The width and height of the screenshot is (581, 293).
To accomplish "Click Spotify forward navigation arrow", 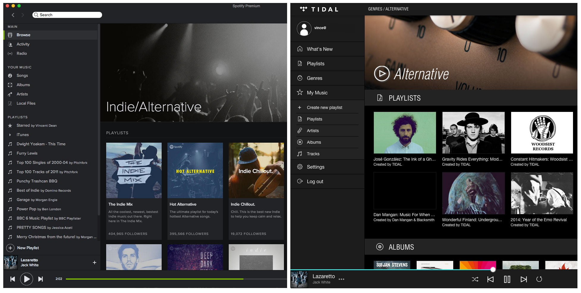I will (x=23, y=15).
